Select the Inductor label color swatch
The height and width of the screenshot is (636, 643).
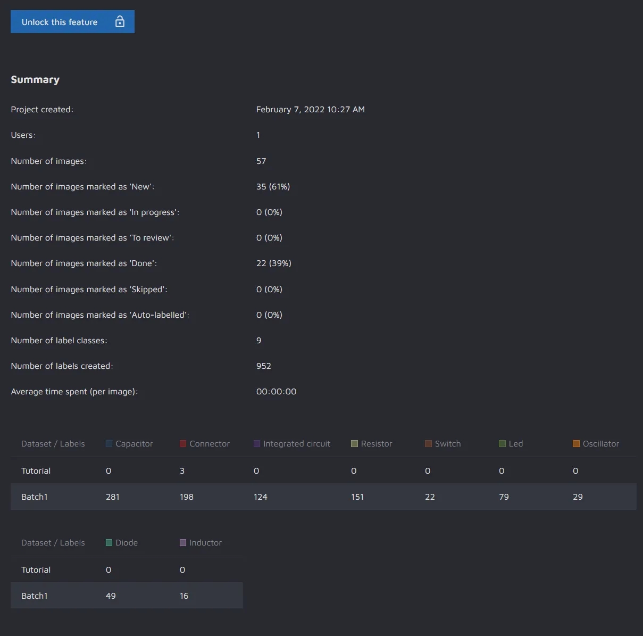click(183, 543)
